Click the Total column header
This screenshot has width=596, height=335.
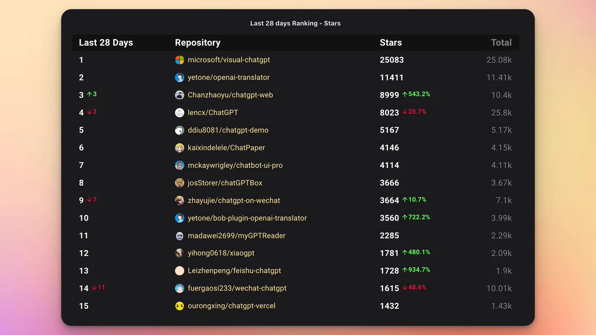click(501, 43)
